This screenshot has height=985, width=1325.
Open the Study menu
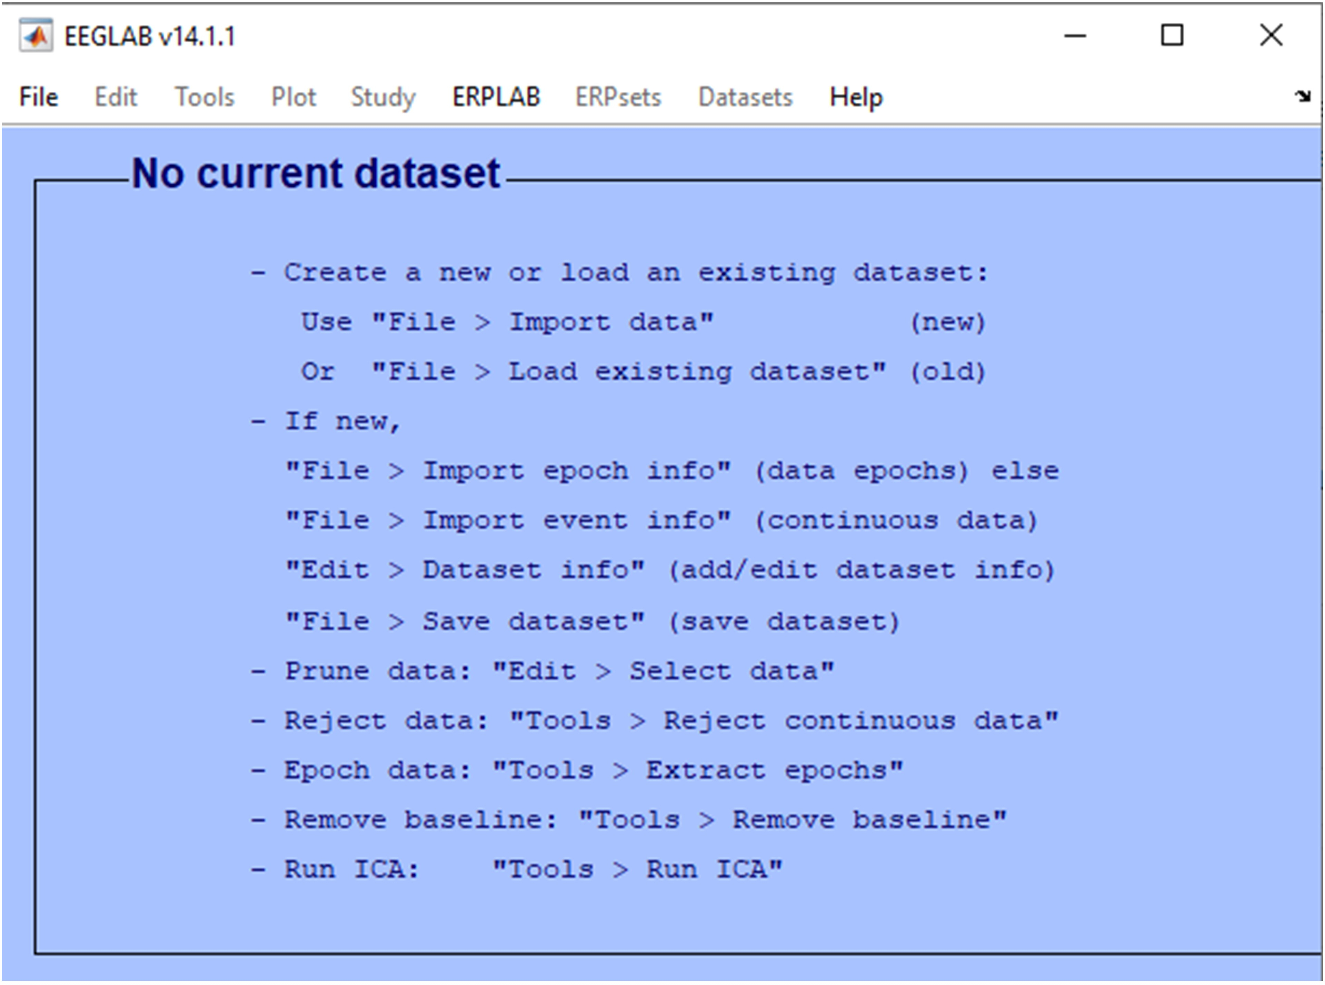tap(383, 97)
